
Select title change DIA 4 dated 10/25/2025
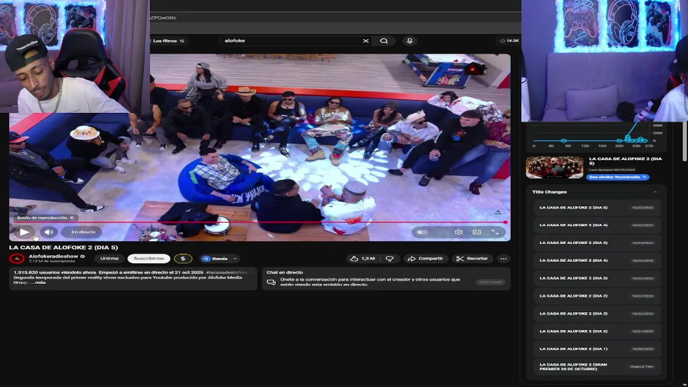[x=597, y=225]
